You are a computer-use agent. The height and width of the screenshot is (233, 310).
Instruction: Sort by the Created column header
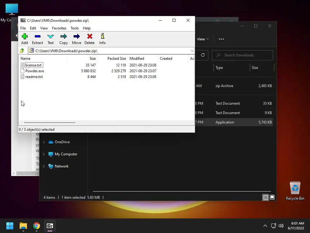pos(173,59)
